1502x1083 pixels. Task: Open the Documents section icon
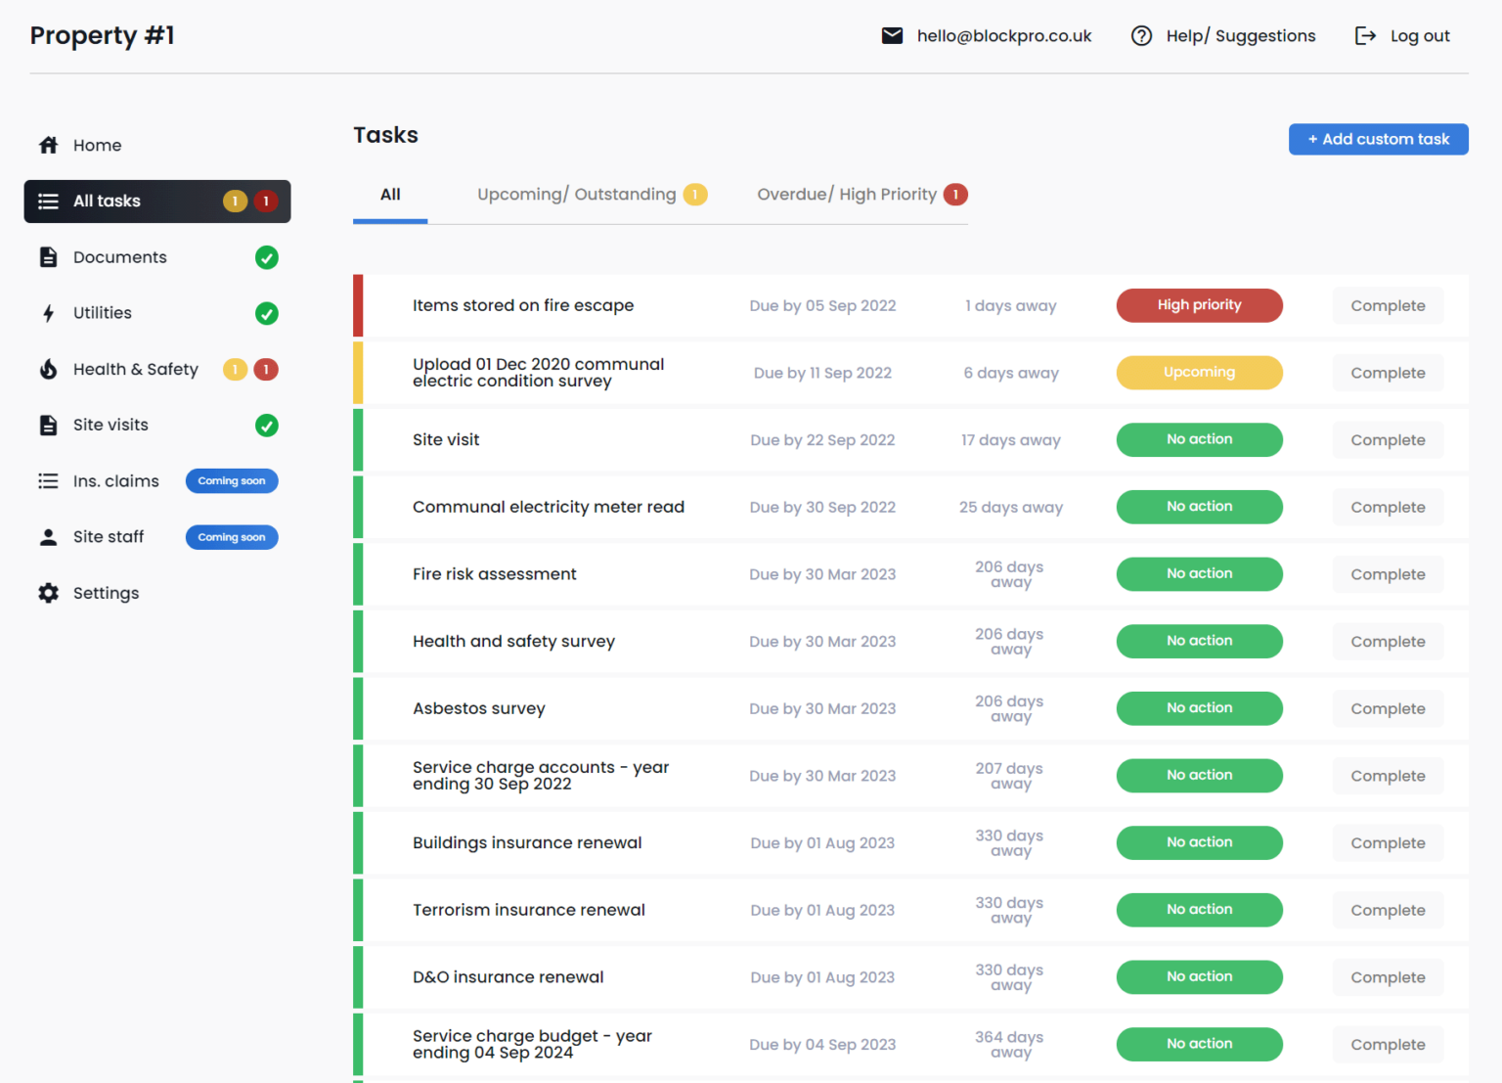(x=48, y=256)
